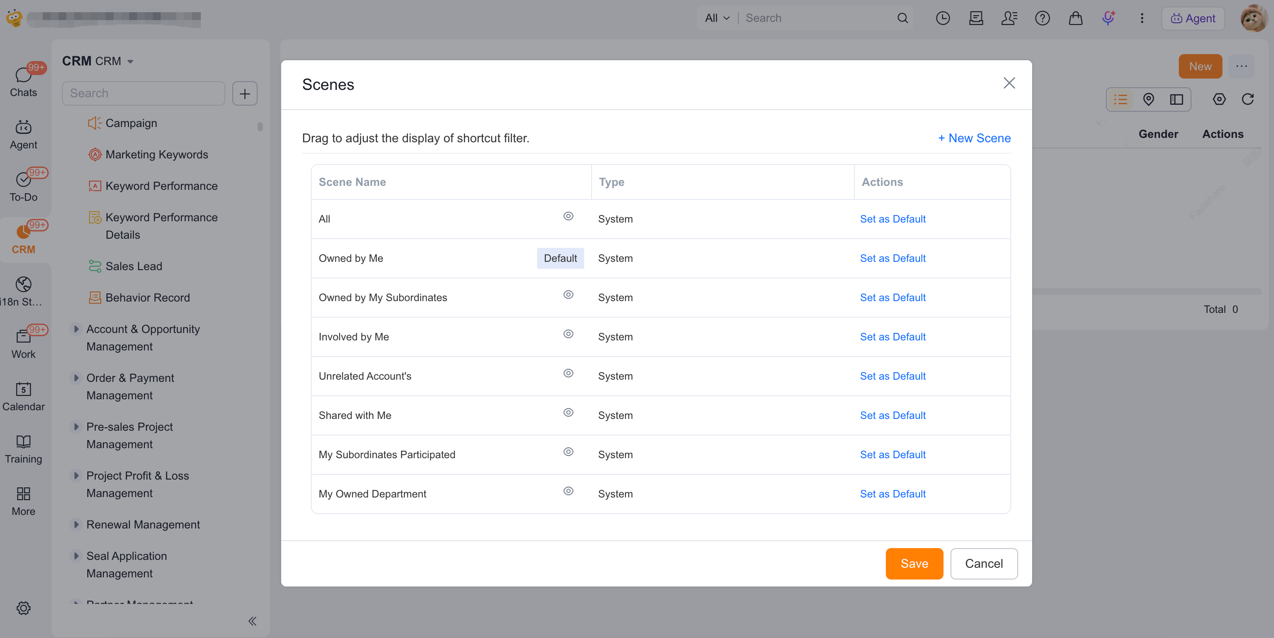Image resolution: width=1274 pixels, height=638 pixels.
Task: Open the settings gear at sidebar bottom
Action: pyautogui.click(x=23, y=607)
